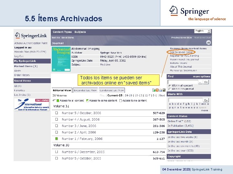
Task: Go to Next Saved Item
Action: point(203,38)
